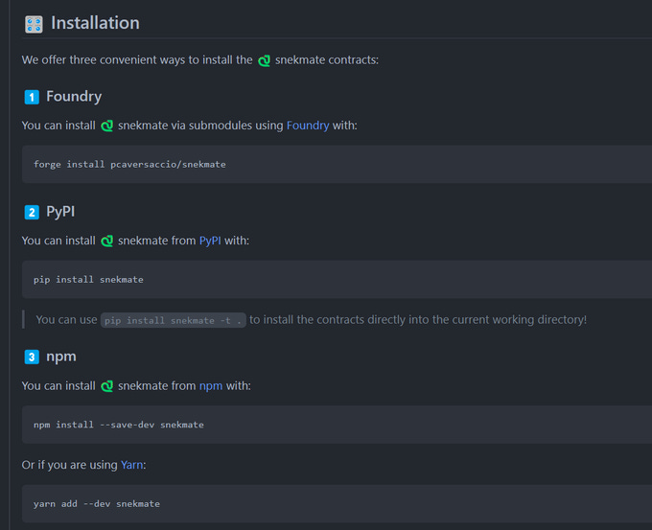652x530 pixels.
Task: Click the Installation section emoji icon
Action: tap(34, 24)
